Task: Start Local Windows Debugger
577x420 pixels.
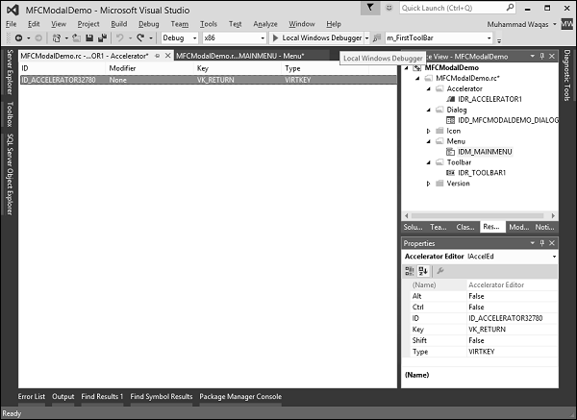Action: pos(307,38)
